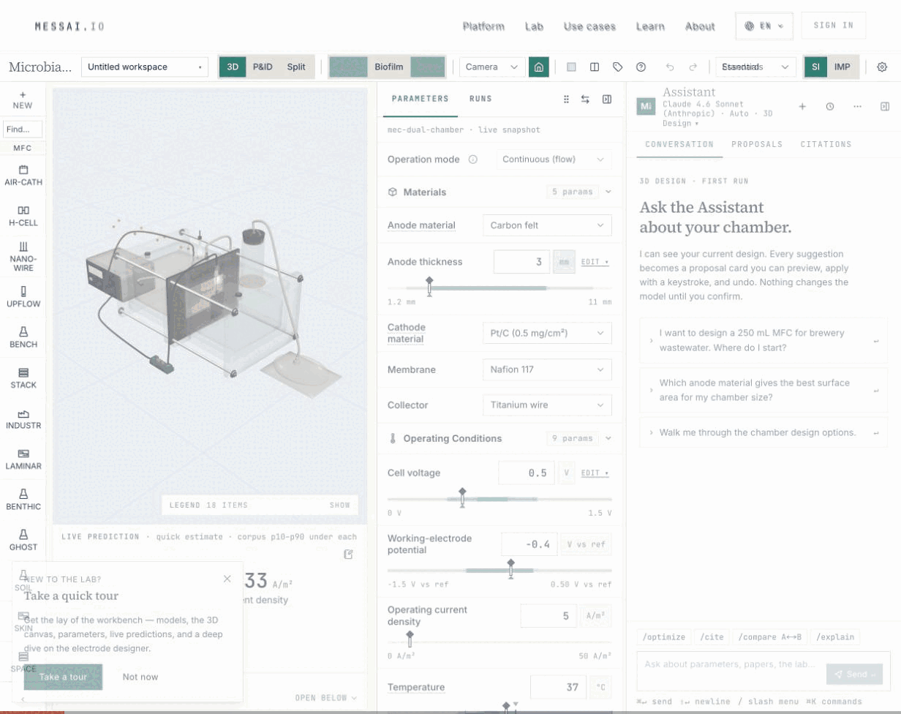Click the redo arrow in toolbar
Image resolution: width=901 pixels, height=714 pixels.
pyautogui.click(x=693, y=67)
